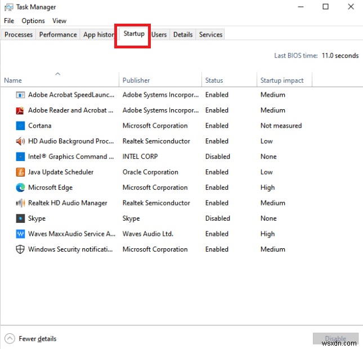The width and height of the screenshot is (363, 349).
Task: Switch to the Performance tab
Action: click(x=58, y=34)
